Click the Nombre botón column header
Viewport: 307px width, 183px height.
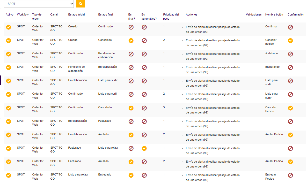274,14
